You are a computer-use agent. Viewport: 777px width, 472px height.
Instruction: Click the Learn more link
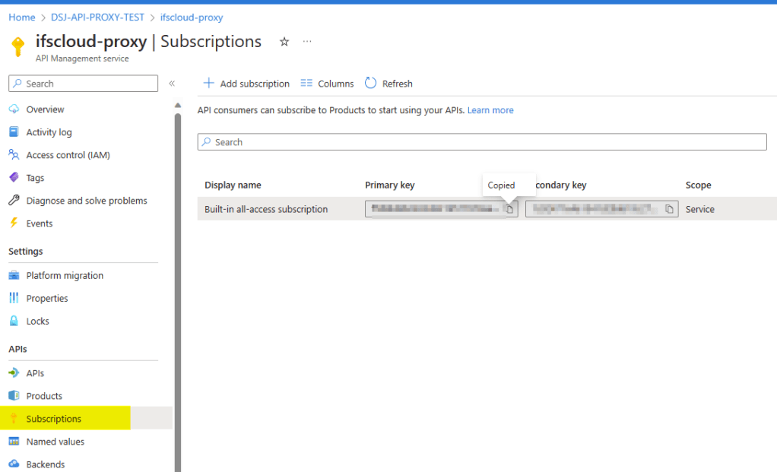pyautogui.click(x=490, y=109)
